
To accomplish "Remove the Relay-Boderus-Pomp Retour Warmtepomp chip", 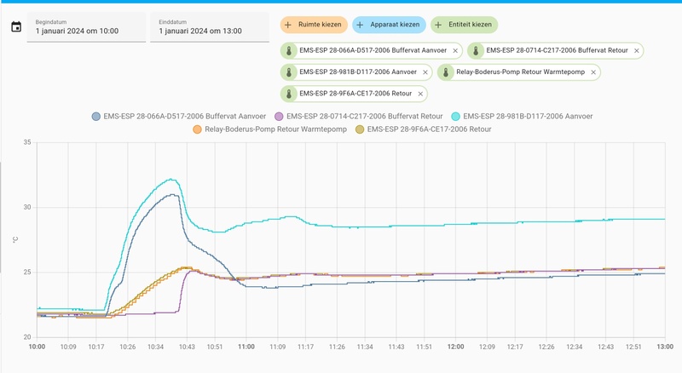I will click(x=593, y=72).
